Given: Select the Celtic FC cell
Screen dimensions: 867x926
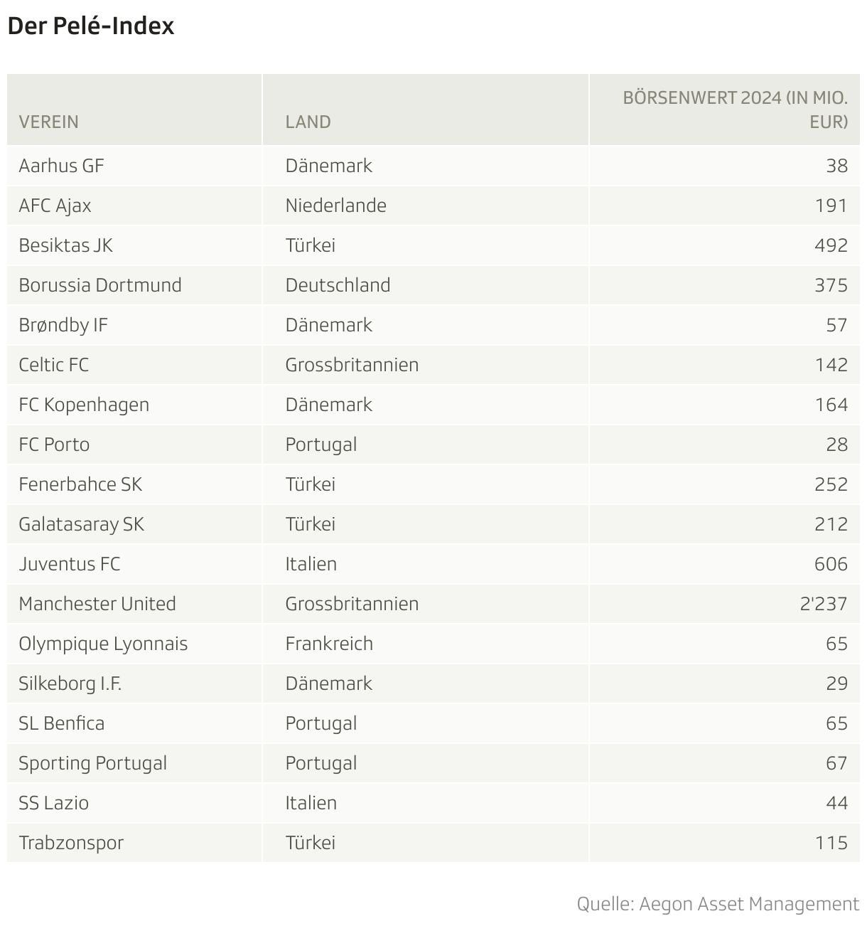Looking at the screenshot, I should point(54,365).
